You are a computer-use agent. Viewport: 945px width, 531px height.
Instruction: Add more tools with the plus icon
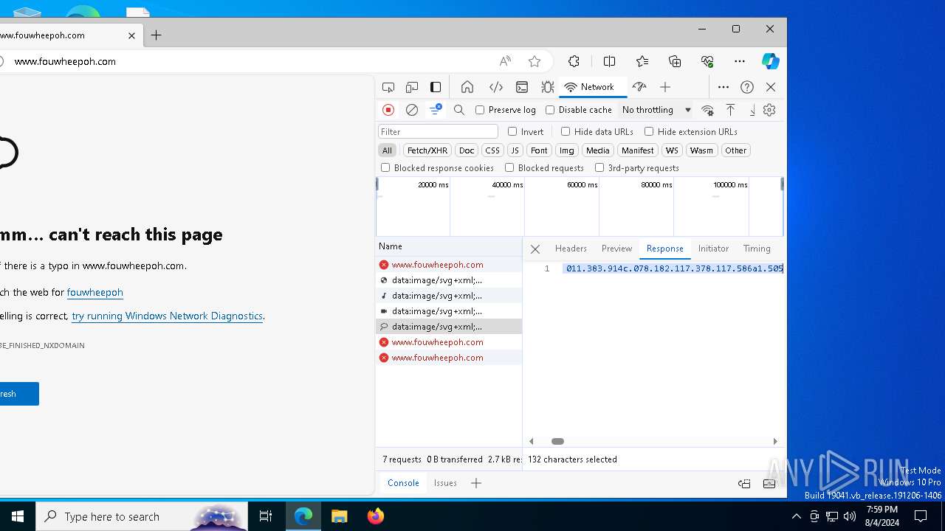[665, 87]
